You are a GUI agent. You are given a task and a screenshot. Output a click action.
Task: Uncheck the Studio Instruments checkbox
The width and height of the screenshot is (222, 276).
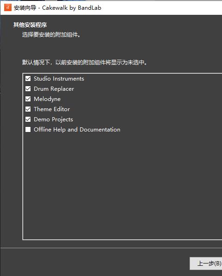[x=28, y=79]
